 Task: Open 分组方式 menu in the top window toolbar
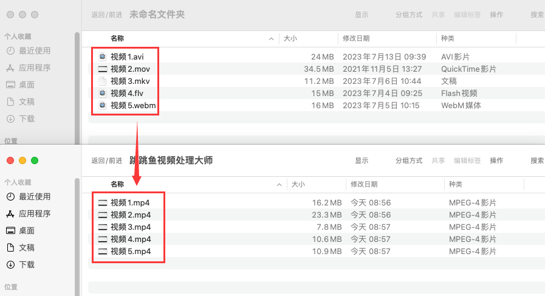coord(409,15)
